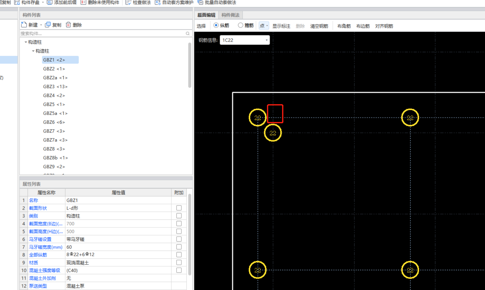Click the 添加前后缀 icon
This screenshot has height=290, width=485.
(x=50, y=2)
